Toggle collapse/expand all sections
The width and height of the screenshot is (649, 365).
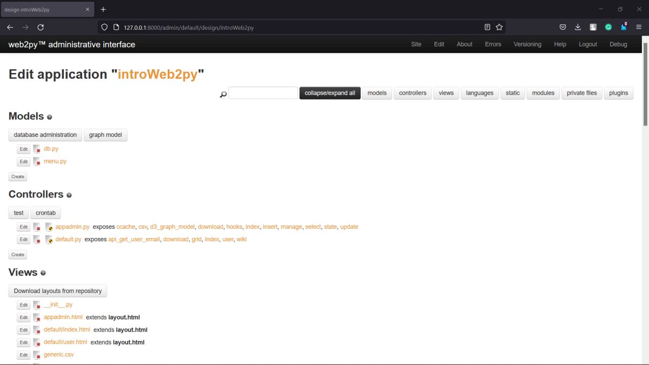330,93
